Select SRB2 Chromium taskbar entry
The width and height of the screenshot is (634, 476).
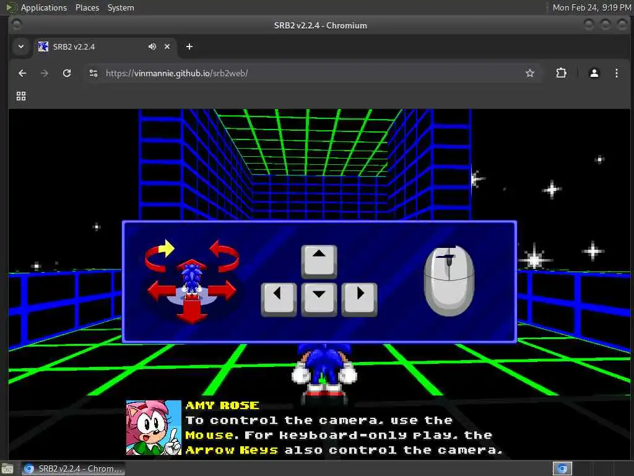pyautogui.click(x=73, y=469)
